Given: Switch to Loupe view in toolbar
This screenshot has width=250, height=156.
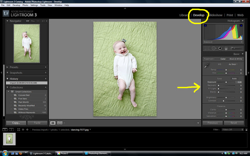Looking at the screenshot, I should (53, 123).
